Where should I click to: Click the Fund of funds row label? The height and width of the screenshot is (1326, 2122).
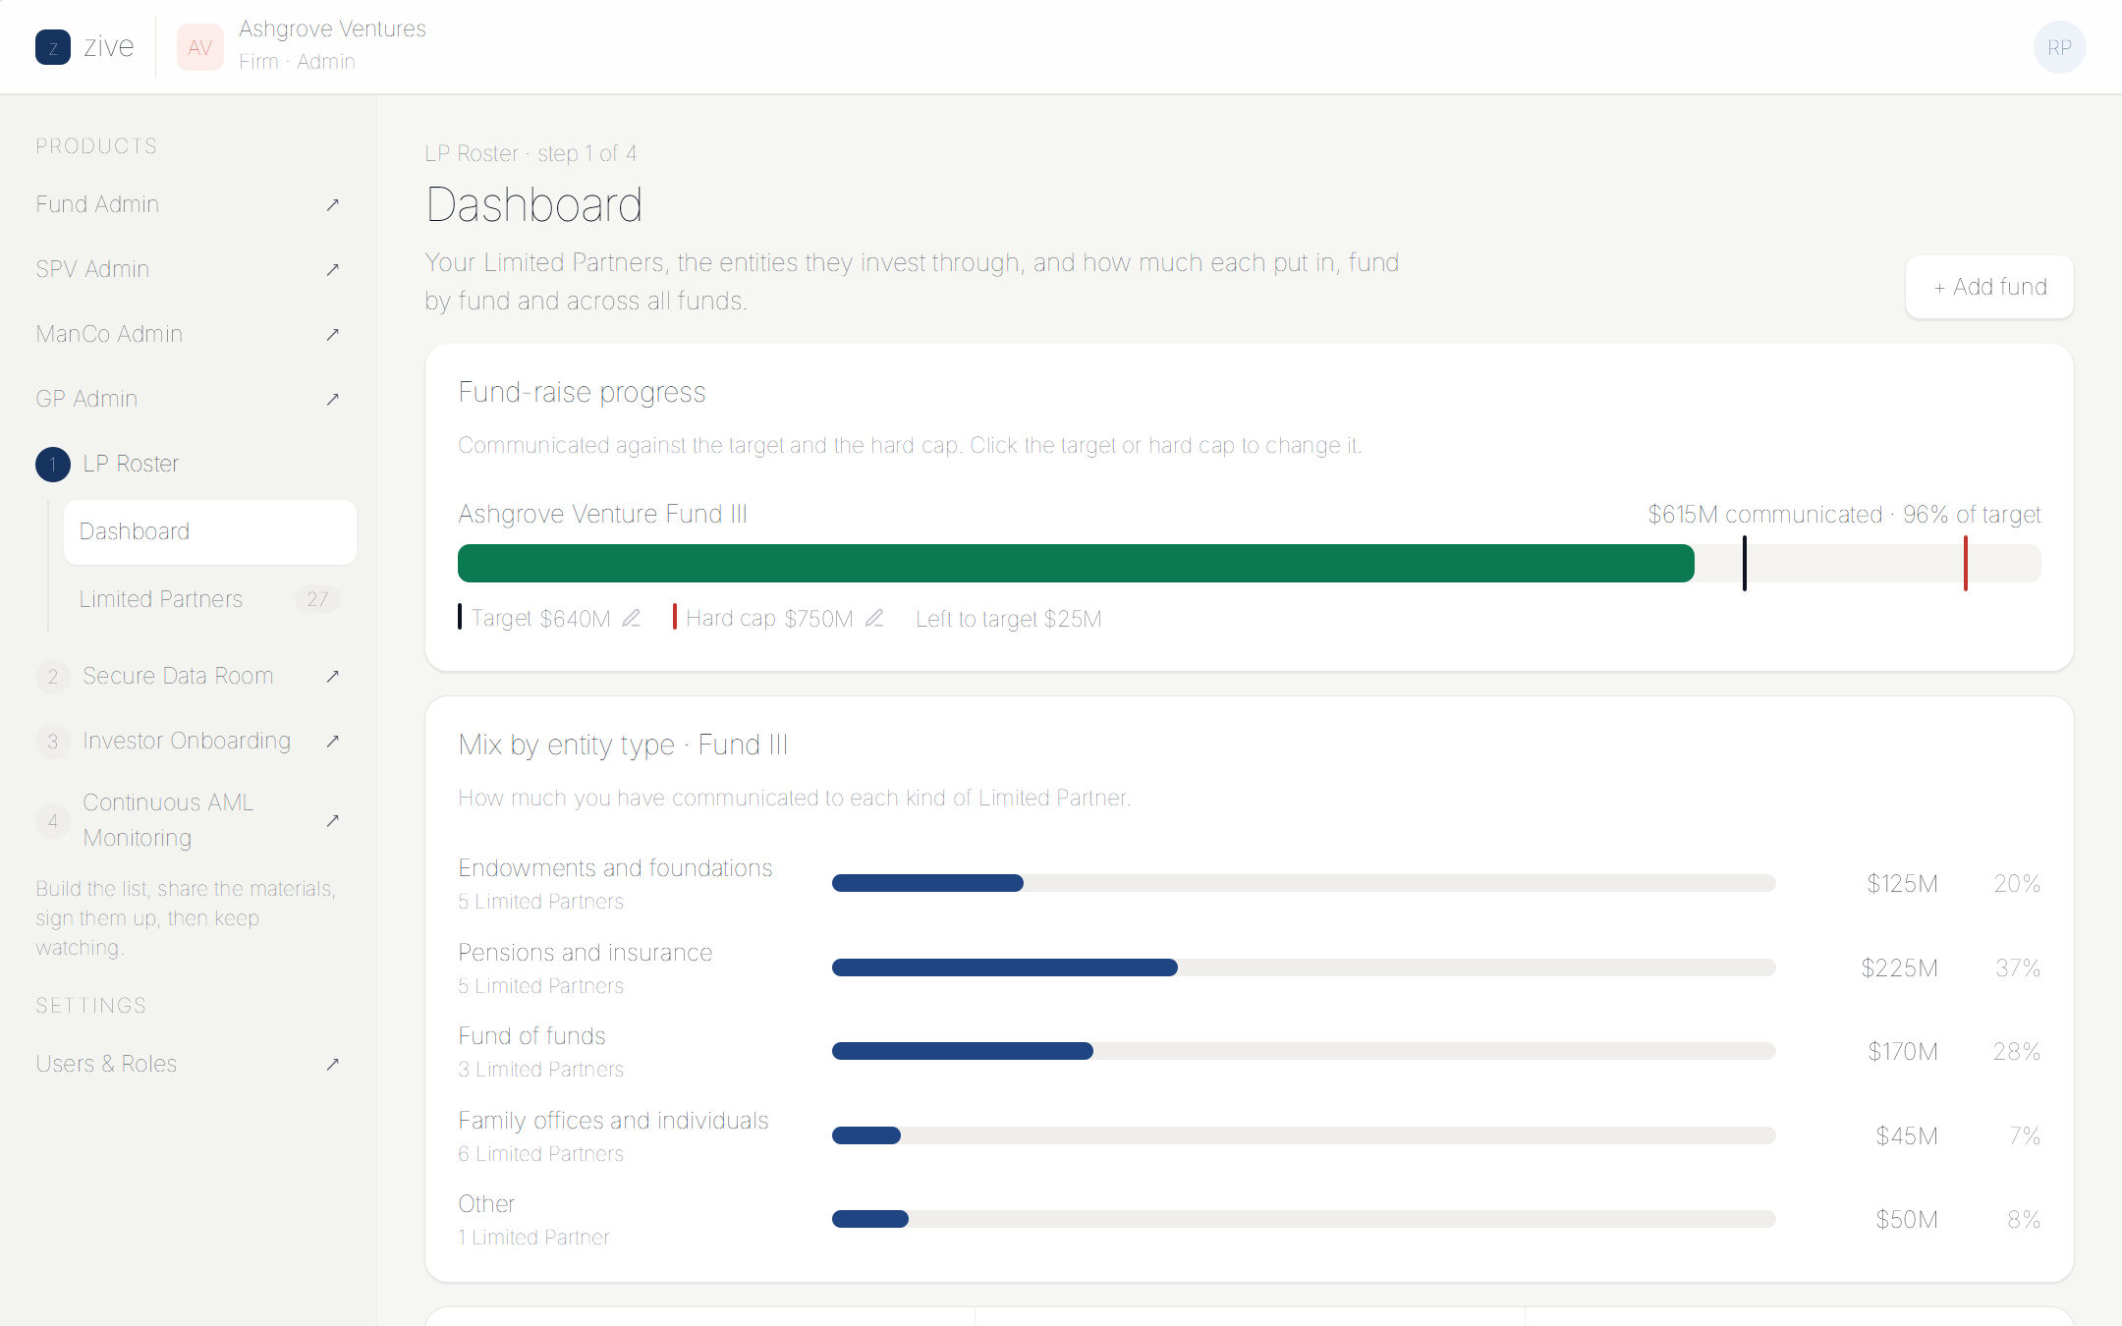pyautogui.click(x=531, y=1036)
